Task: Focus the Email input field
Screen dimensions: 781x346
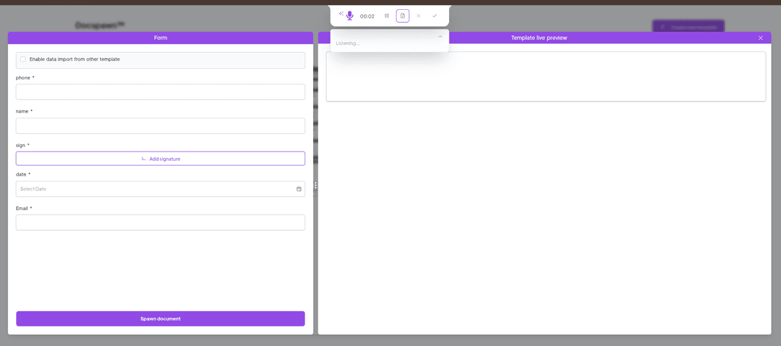Action: tap(160, 222)
